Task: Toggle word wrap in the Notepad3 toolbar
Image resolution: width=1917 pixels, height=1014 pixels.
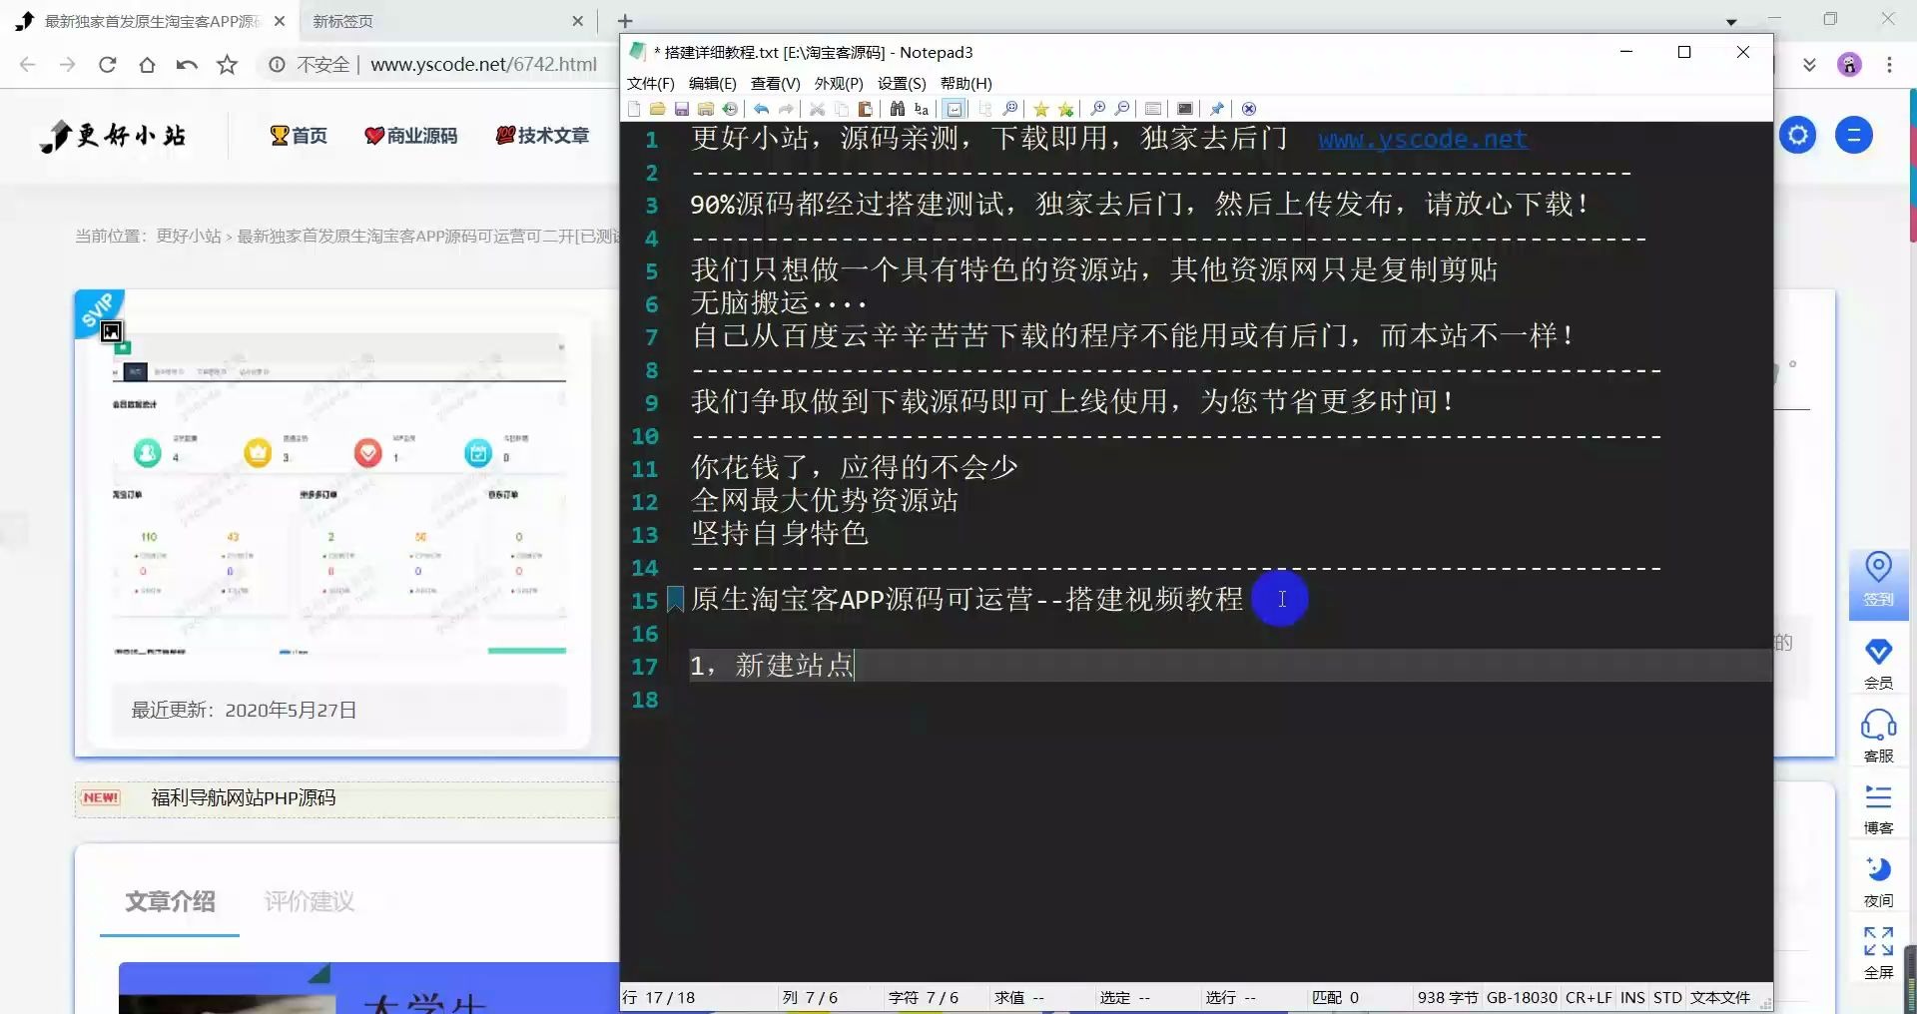Action: pos(956,110)
